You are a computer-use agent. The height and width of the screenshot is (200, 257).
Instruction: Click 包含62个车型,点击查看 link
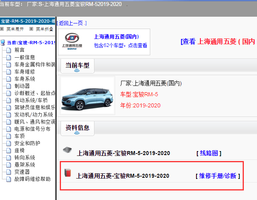pyautogui.click(x=120, y=45)
